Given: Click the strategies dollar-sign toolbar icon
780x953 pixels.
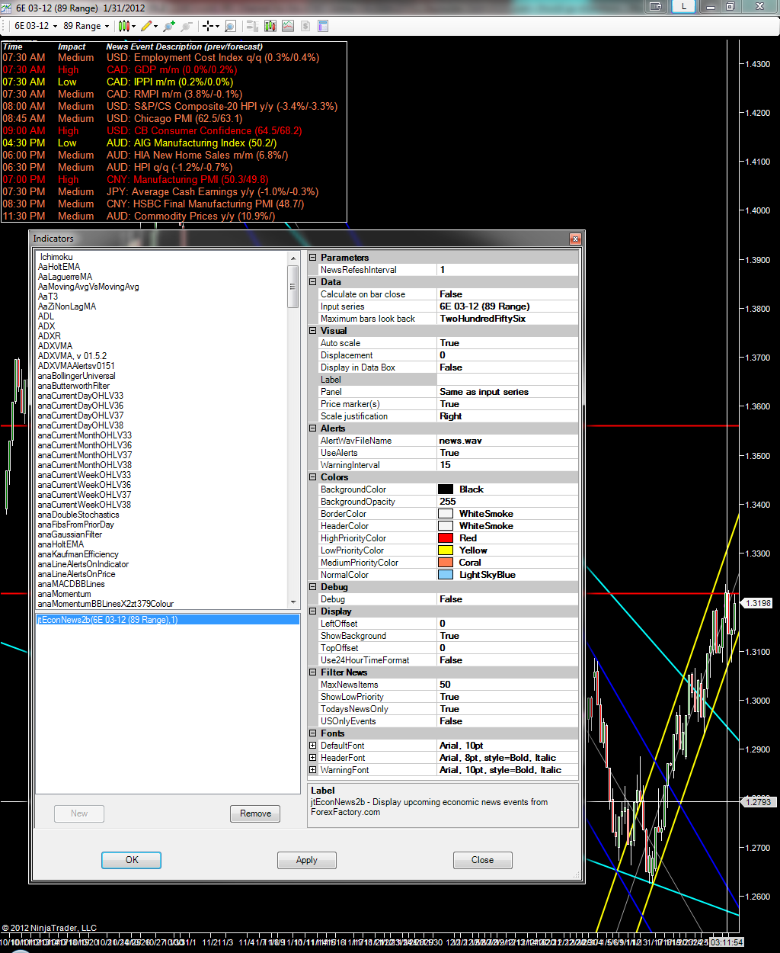Looking at the screenshot, I should (305, 26).
